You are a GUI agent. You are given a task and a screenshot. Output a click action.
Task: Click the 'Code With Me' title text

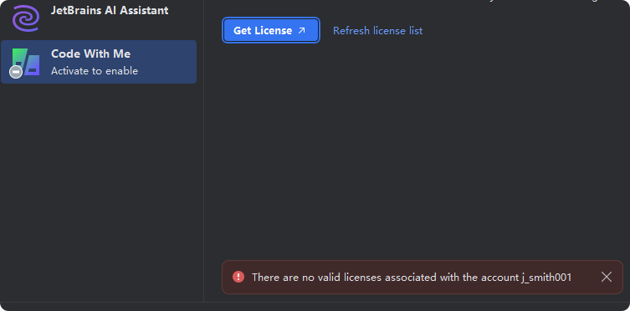point(91,54)
